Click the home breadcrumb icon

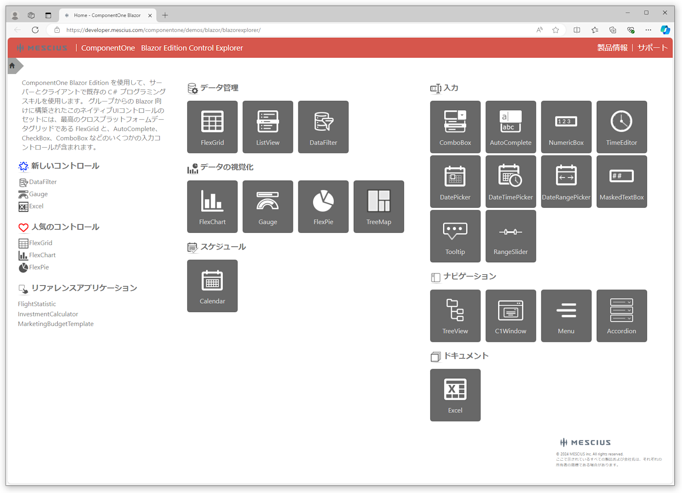(12, 66)
